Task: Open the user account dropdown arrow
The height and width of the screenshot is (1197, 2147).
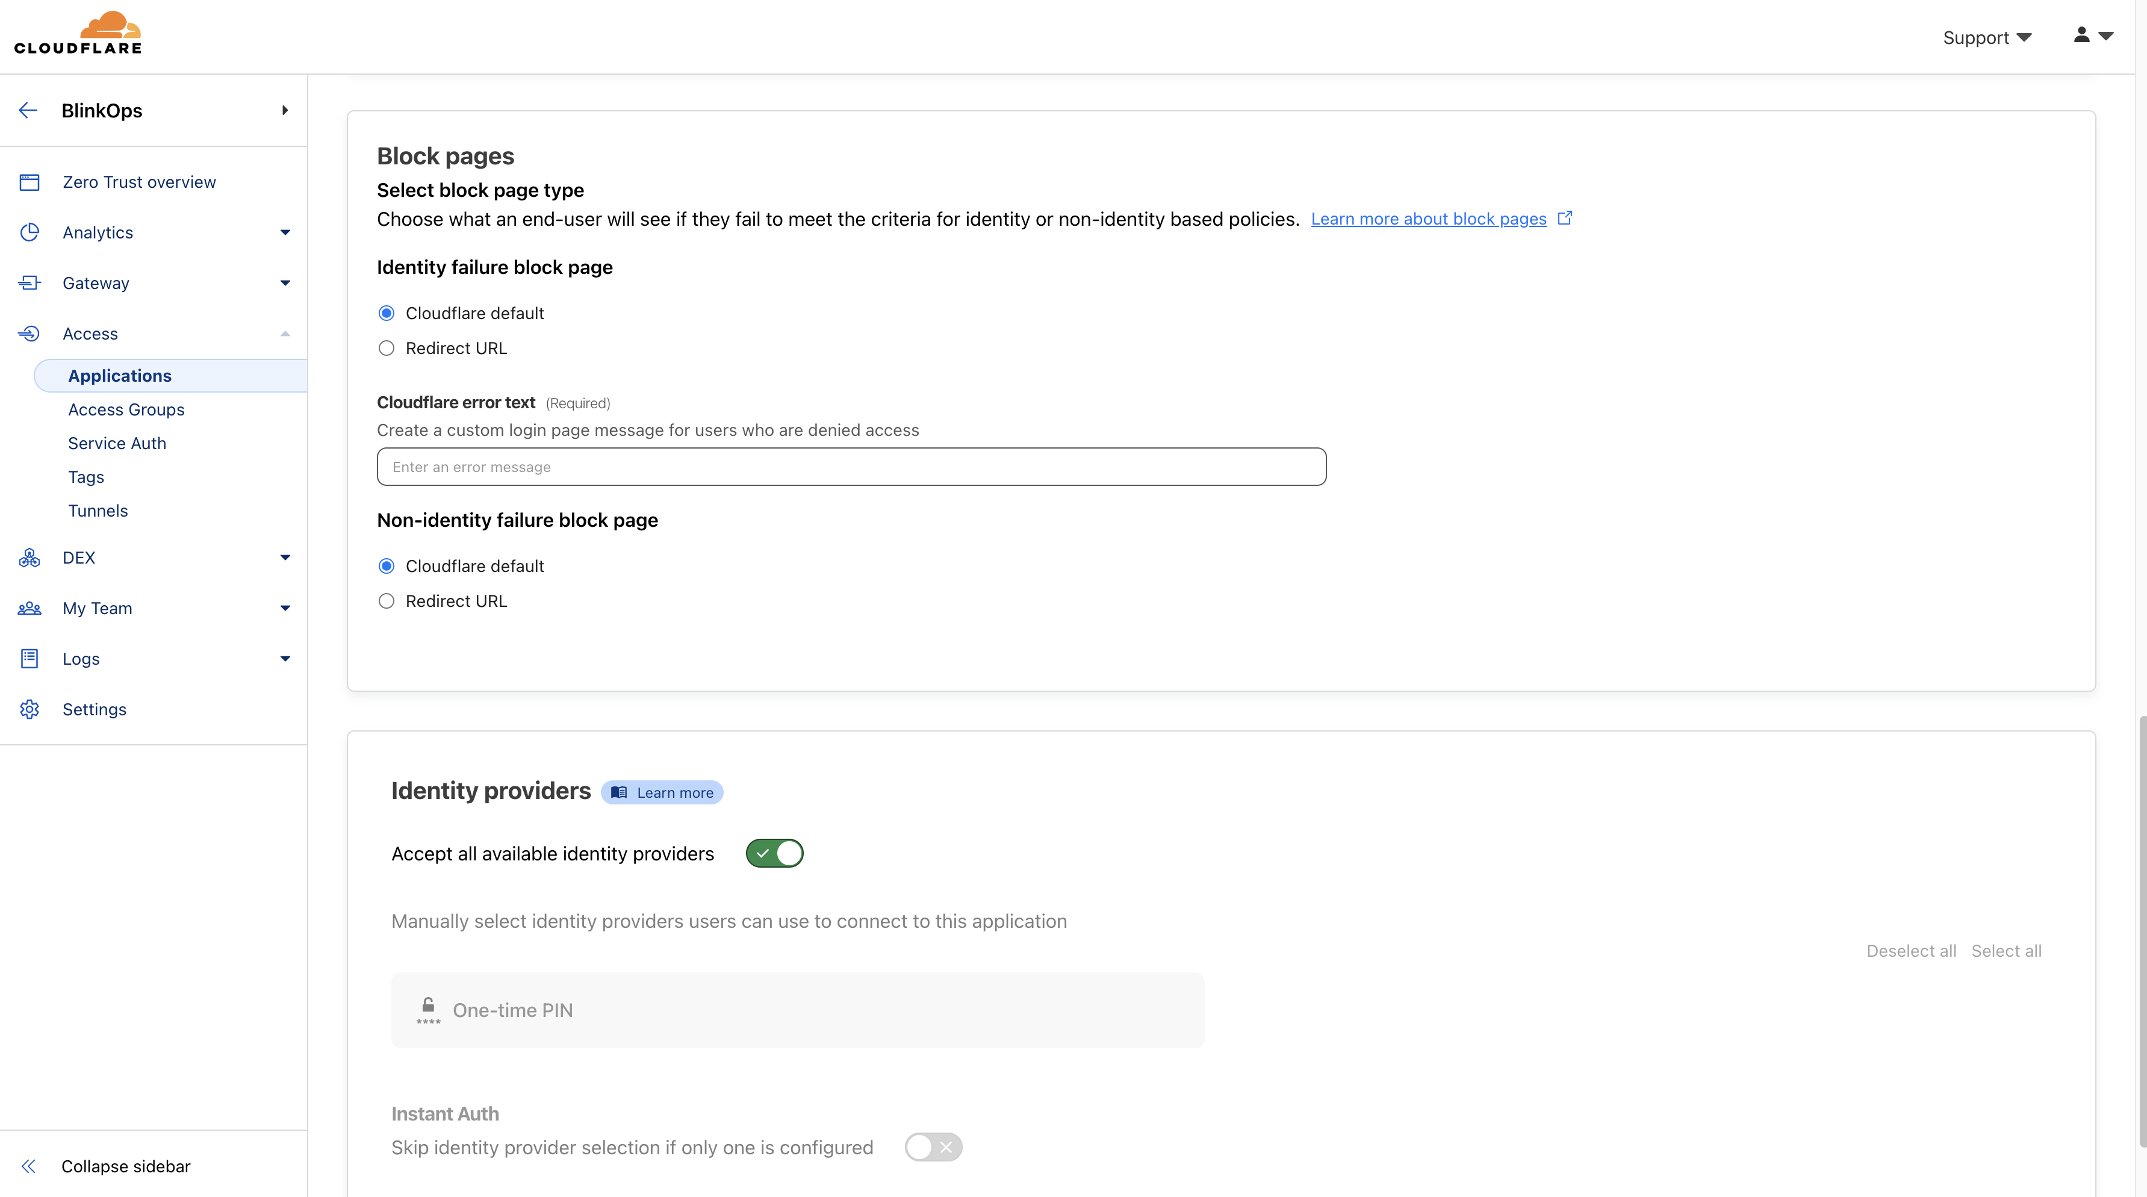Action: (2106, 36)
